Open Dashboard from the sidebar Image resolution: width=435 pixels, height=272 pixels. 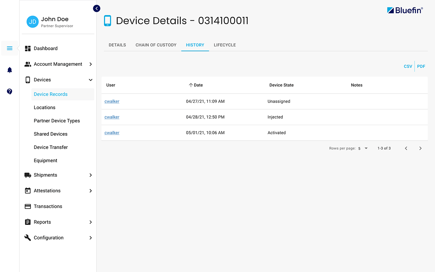tap(46, 48)
